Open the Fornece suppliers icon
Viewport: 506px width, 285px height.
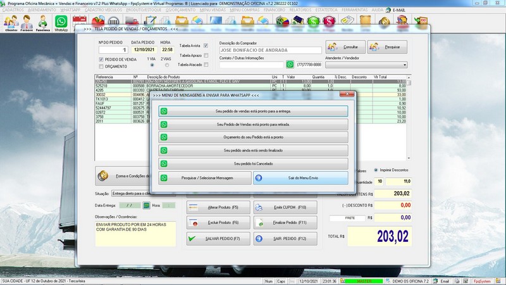point(27,23)
